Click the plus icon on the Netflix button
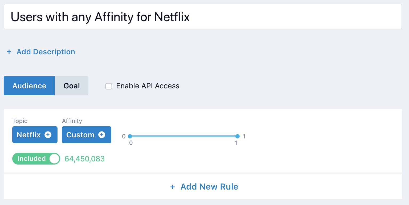409x205 pixels. click(48, 135)
